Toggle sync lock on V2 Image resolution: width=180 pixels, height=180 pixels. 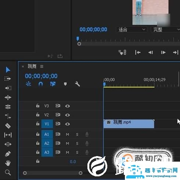point(58,115)
